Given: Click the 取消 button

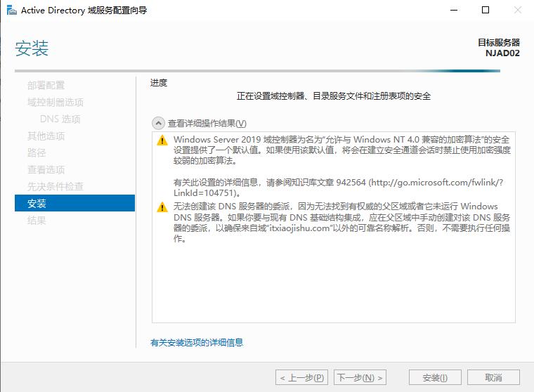Looking at the screenshot, I should coord(493,377).
